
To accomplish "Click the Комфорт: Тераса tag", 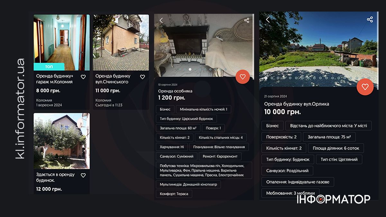I will 174,194.
